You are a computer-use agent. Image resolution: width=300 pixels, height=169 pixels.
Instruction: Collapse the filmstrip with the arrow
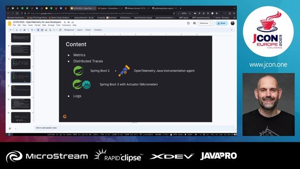pyautogui.click(x=15, y=128)
